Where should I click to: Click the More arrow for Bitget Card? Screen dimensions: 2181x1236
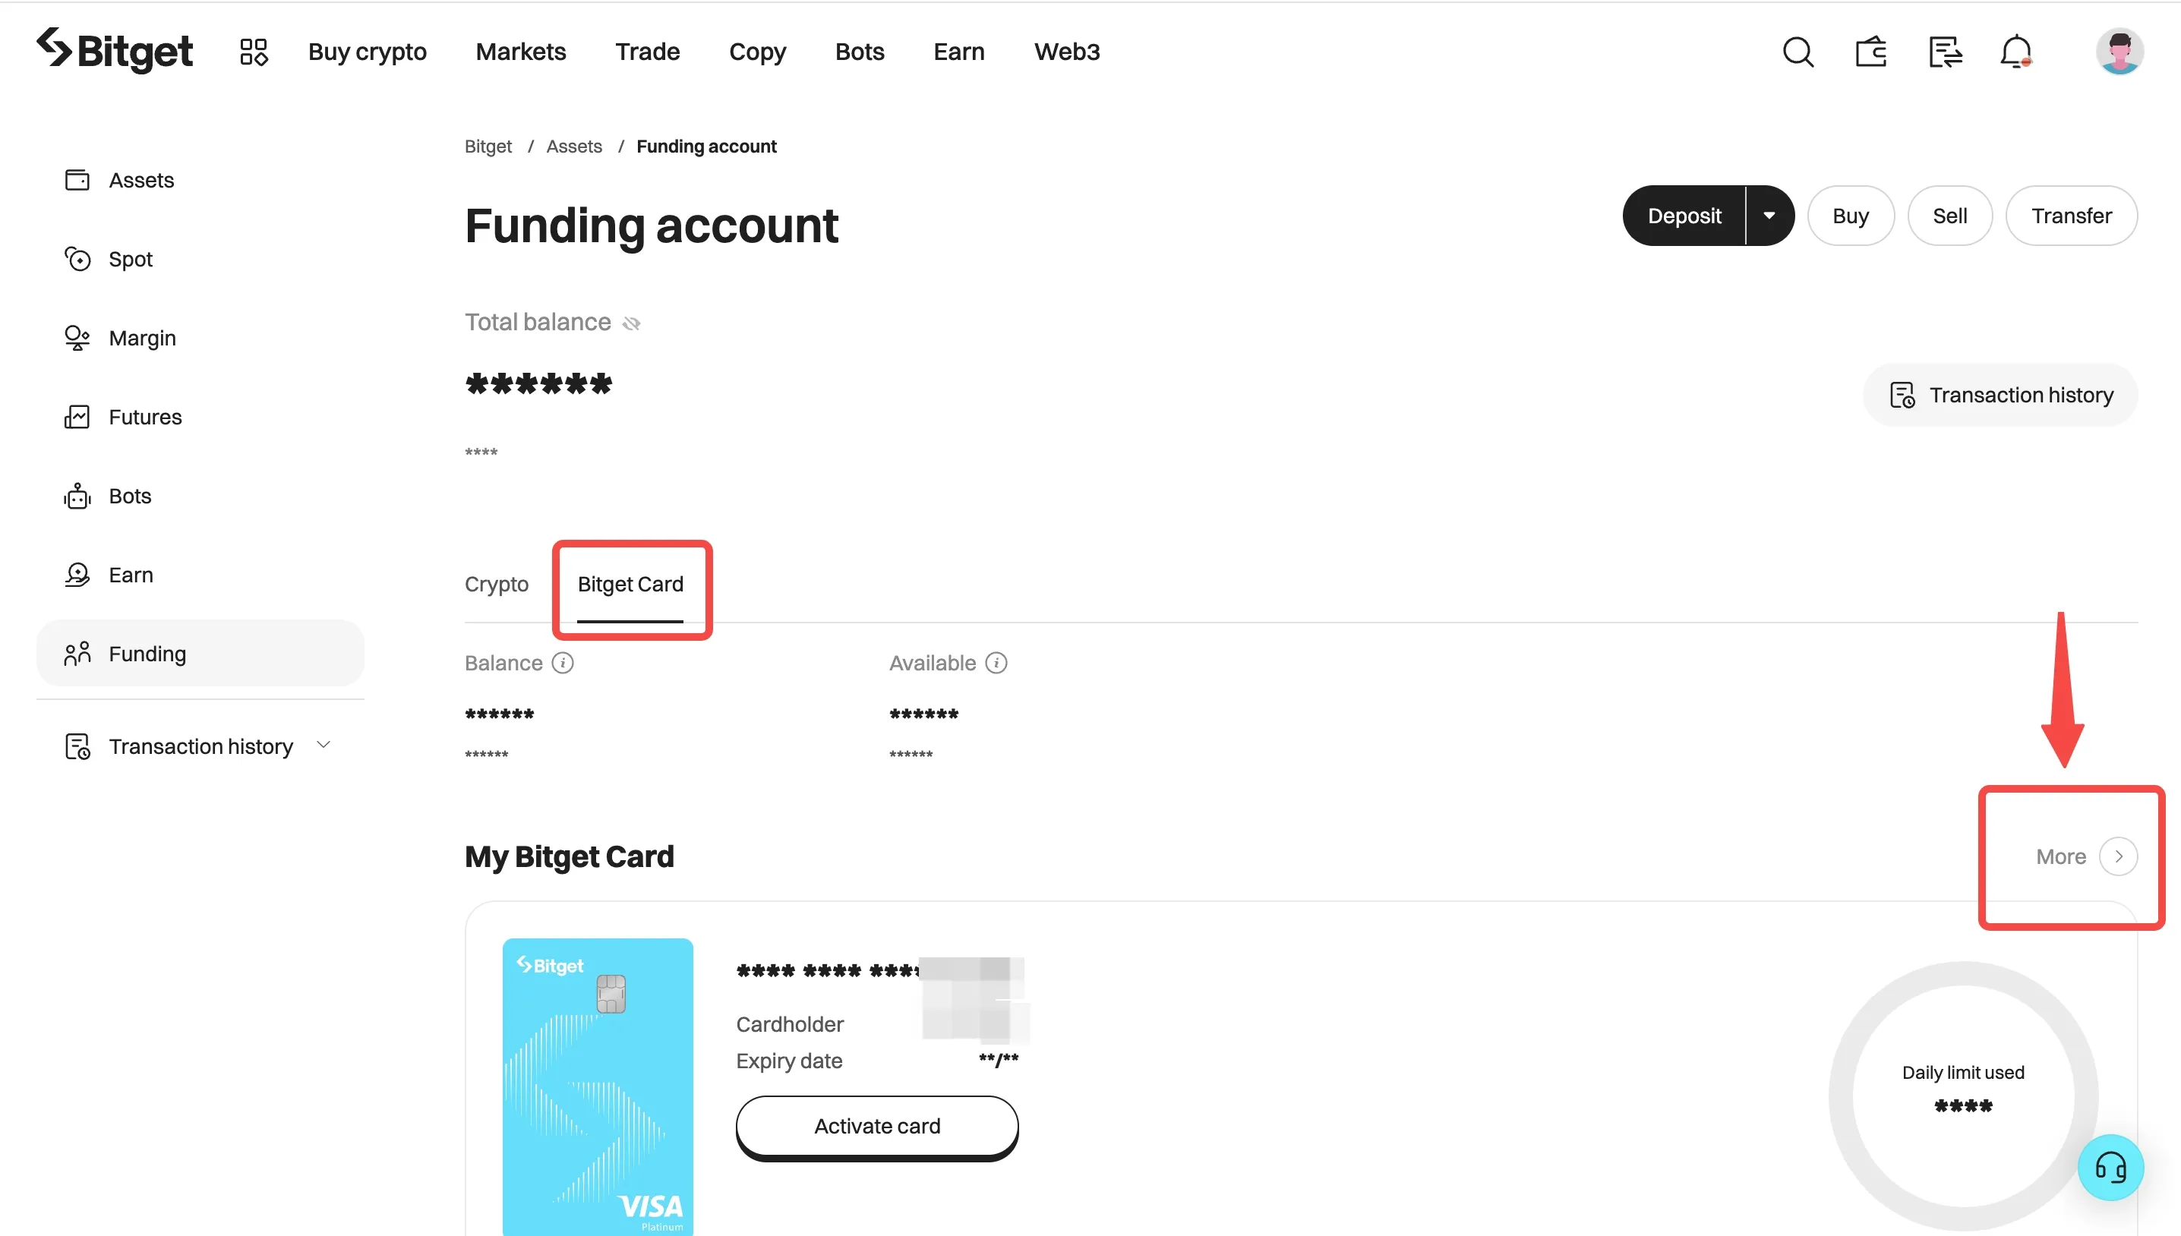pyautogui.click(x=2118, y=856)
